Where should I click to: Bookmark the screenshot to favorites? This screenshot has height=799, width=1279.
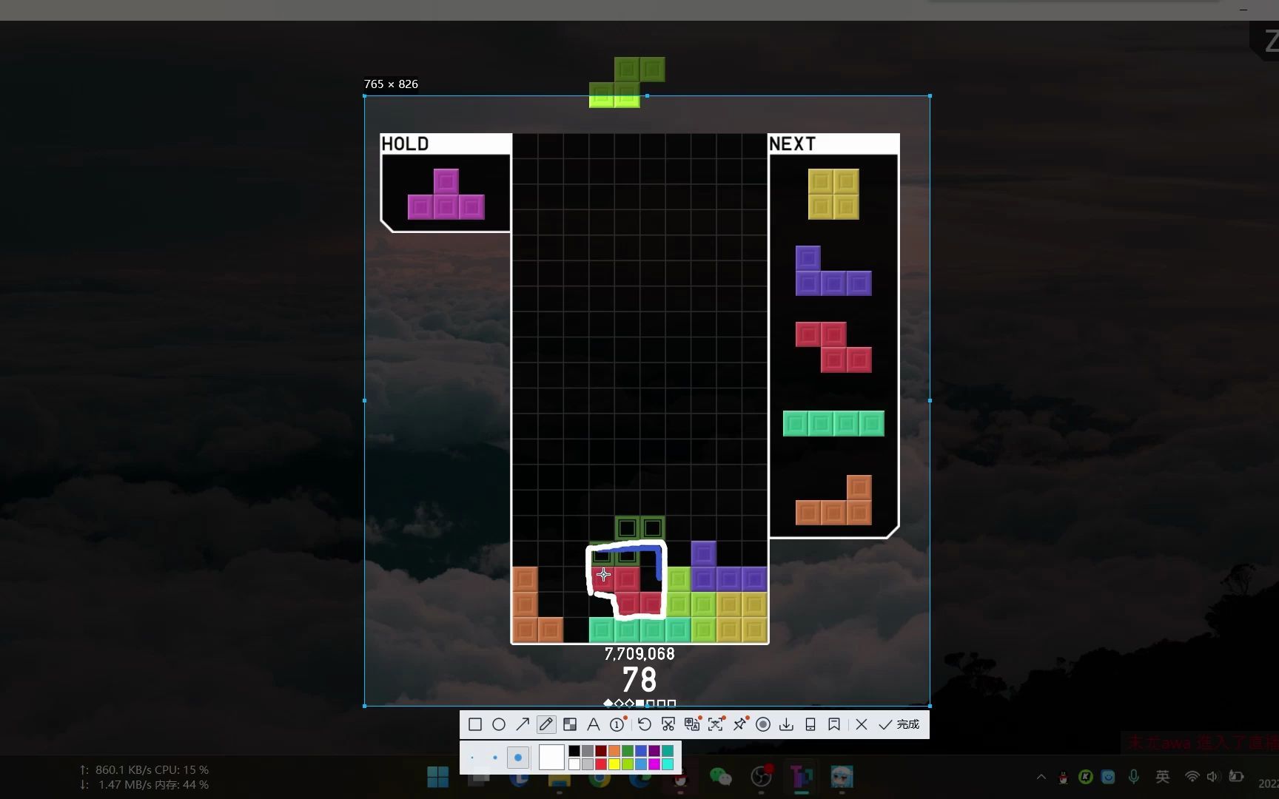pyautogui.click(x=834, y=724)
